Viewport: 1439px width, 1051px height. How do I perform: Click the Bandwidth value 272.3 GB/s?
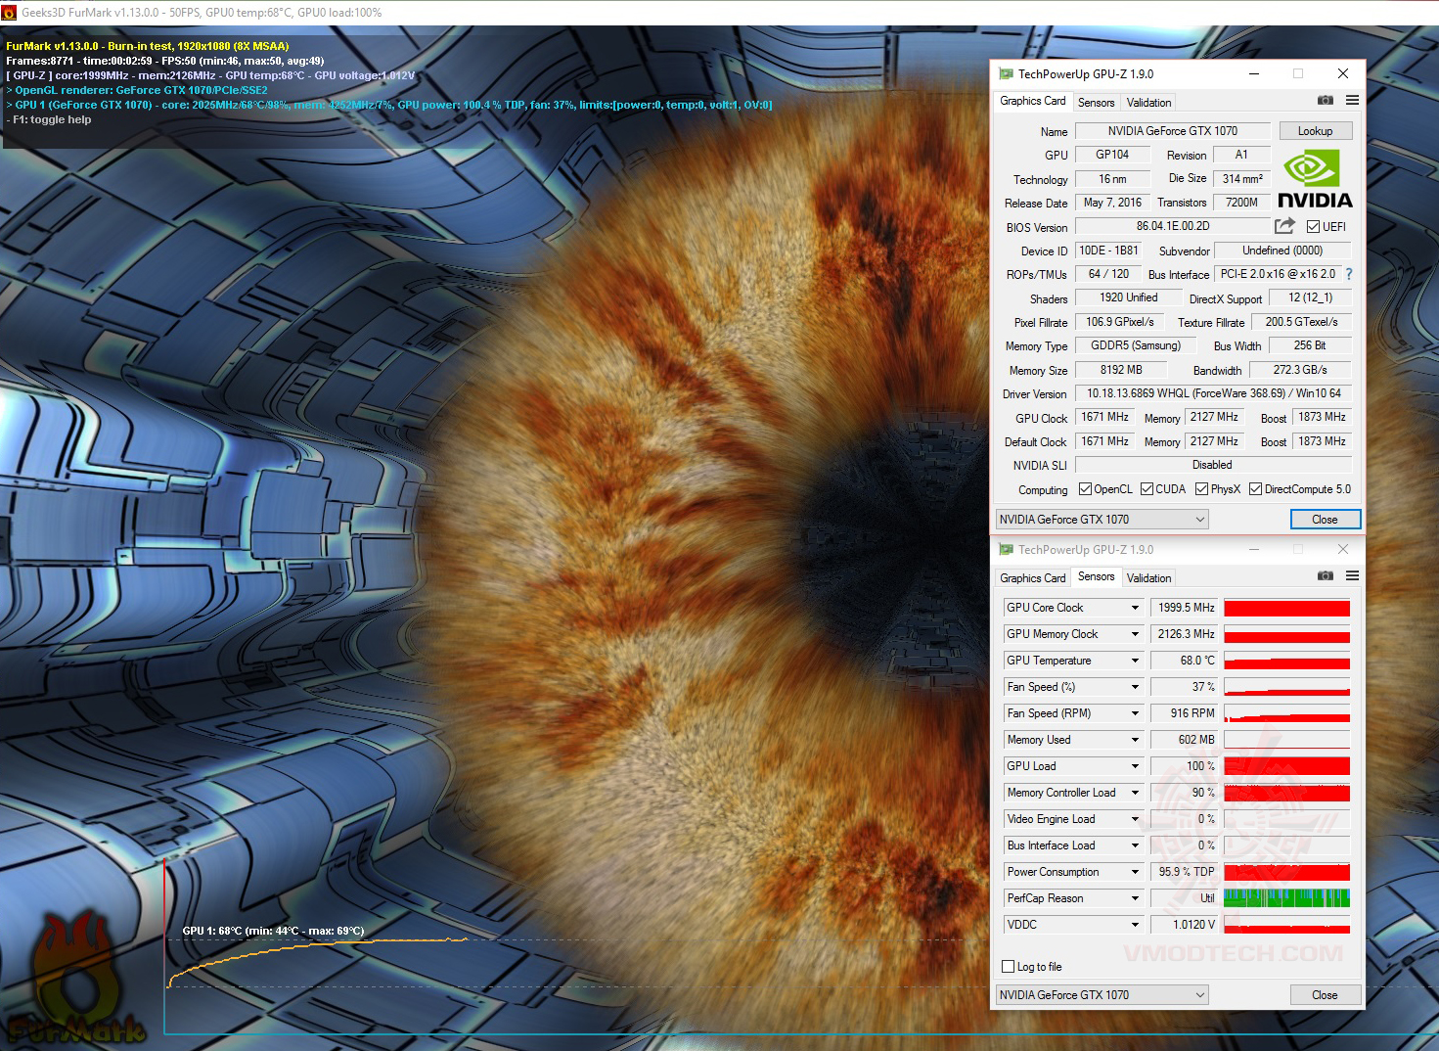(1300, 370)
